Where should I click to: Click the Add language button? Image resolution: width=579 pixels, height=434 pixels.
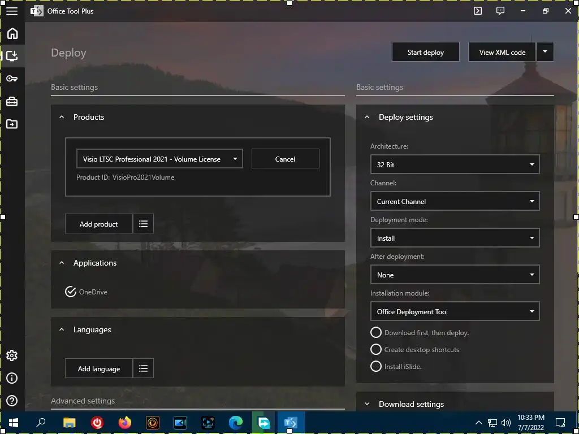98,368
